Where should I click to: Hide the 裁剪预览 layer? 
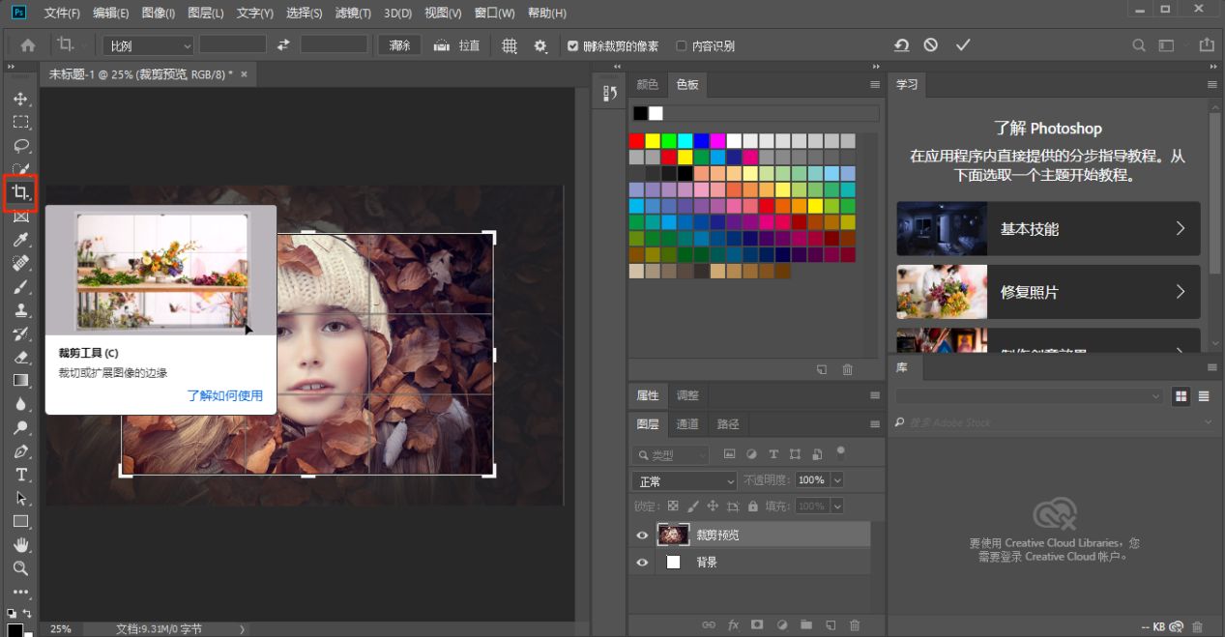642,536
